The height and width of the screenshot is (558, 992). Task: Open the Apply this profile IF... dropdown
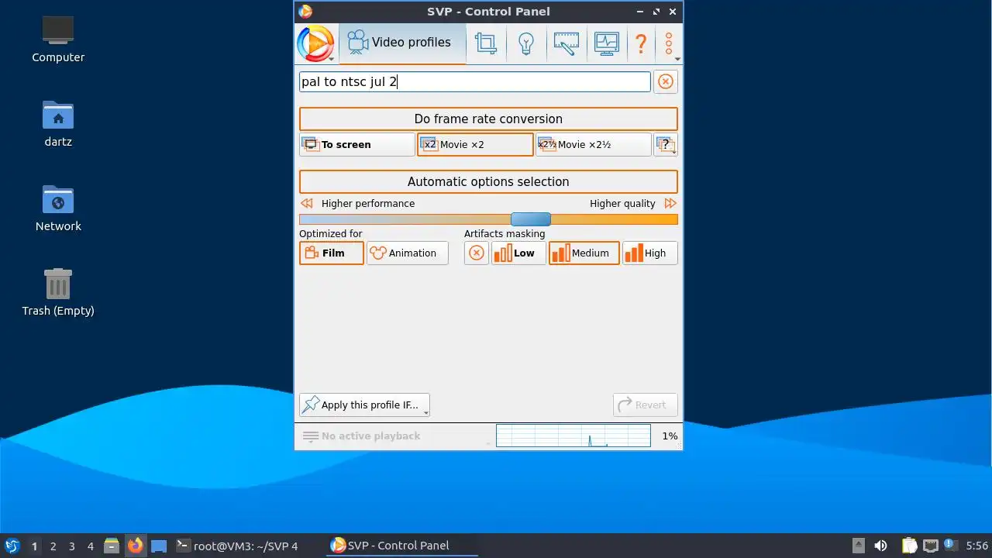(364, 405)
